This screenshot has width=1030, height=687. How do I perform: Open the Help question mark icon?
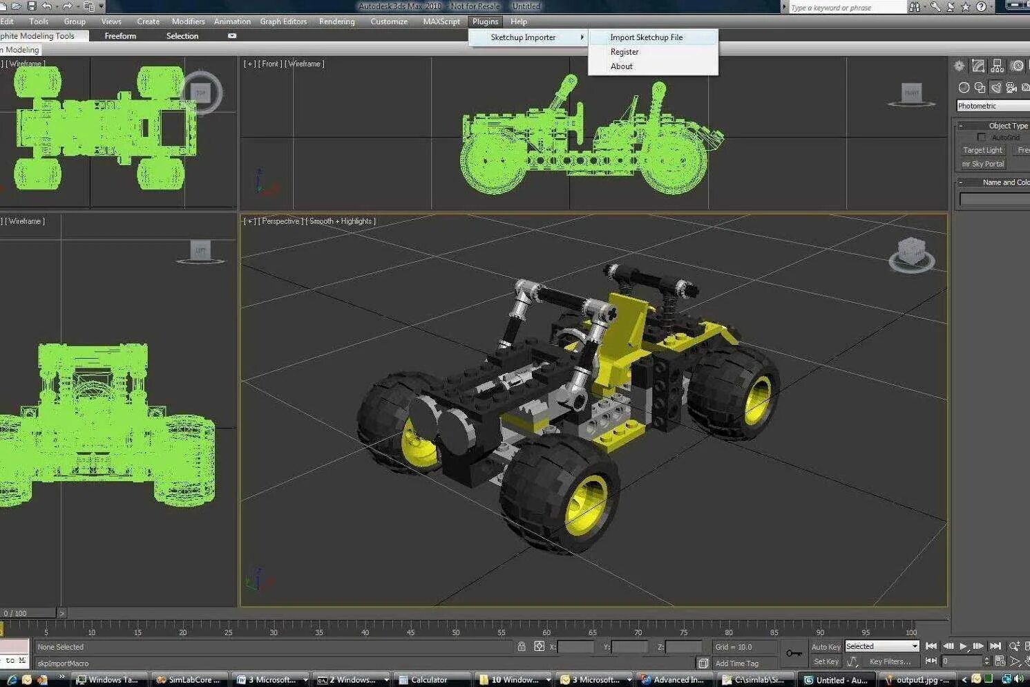pos(981,7)
